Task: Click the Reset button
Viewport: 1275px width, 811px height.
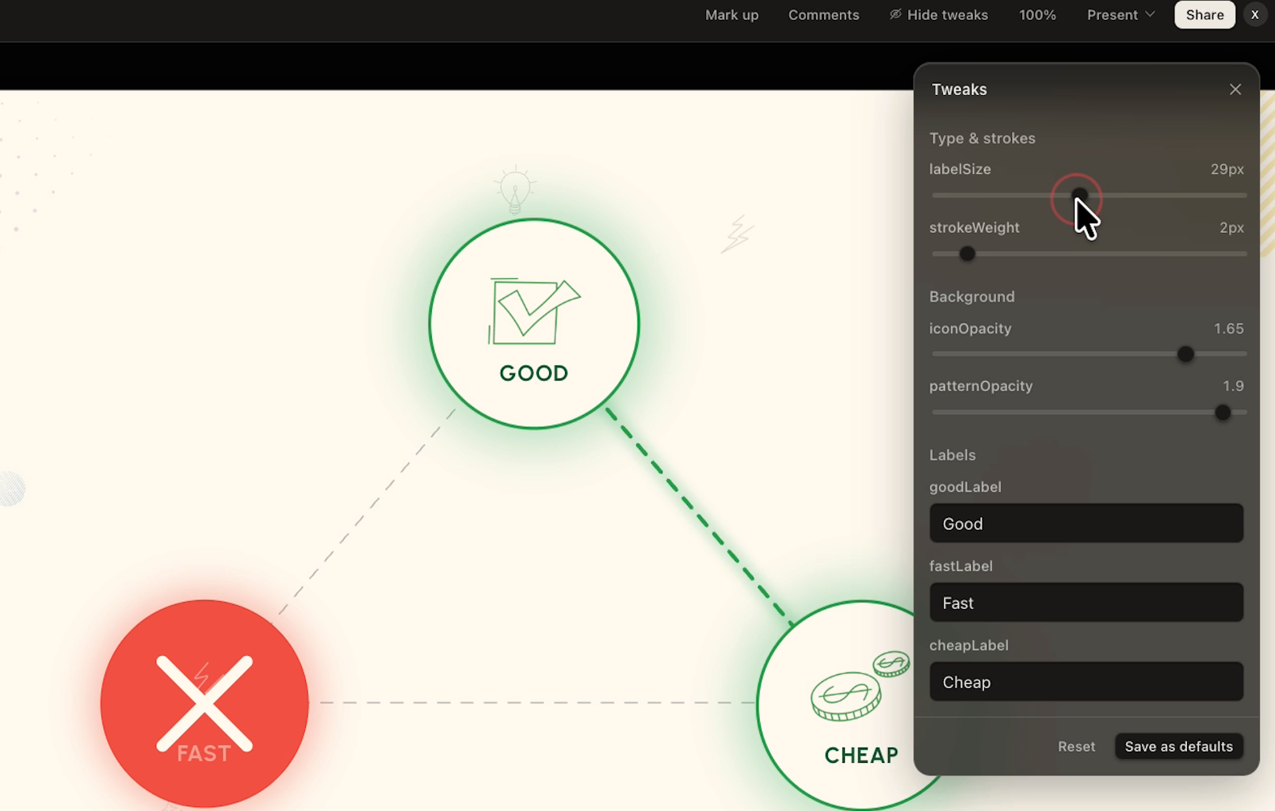Action: point(1076,747)
